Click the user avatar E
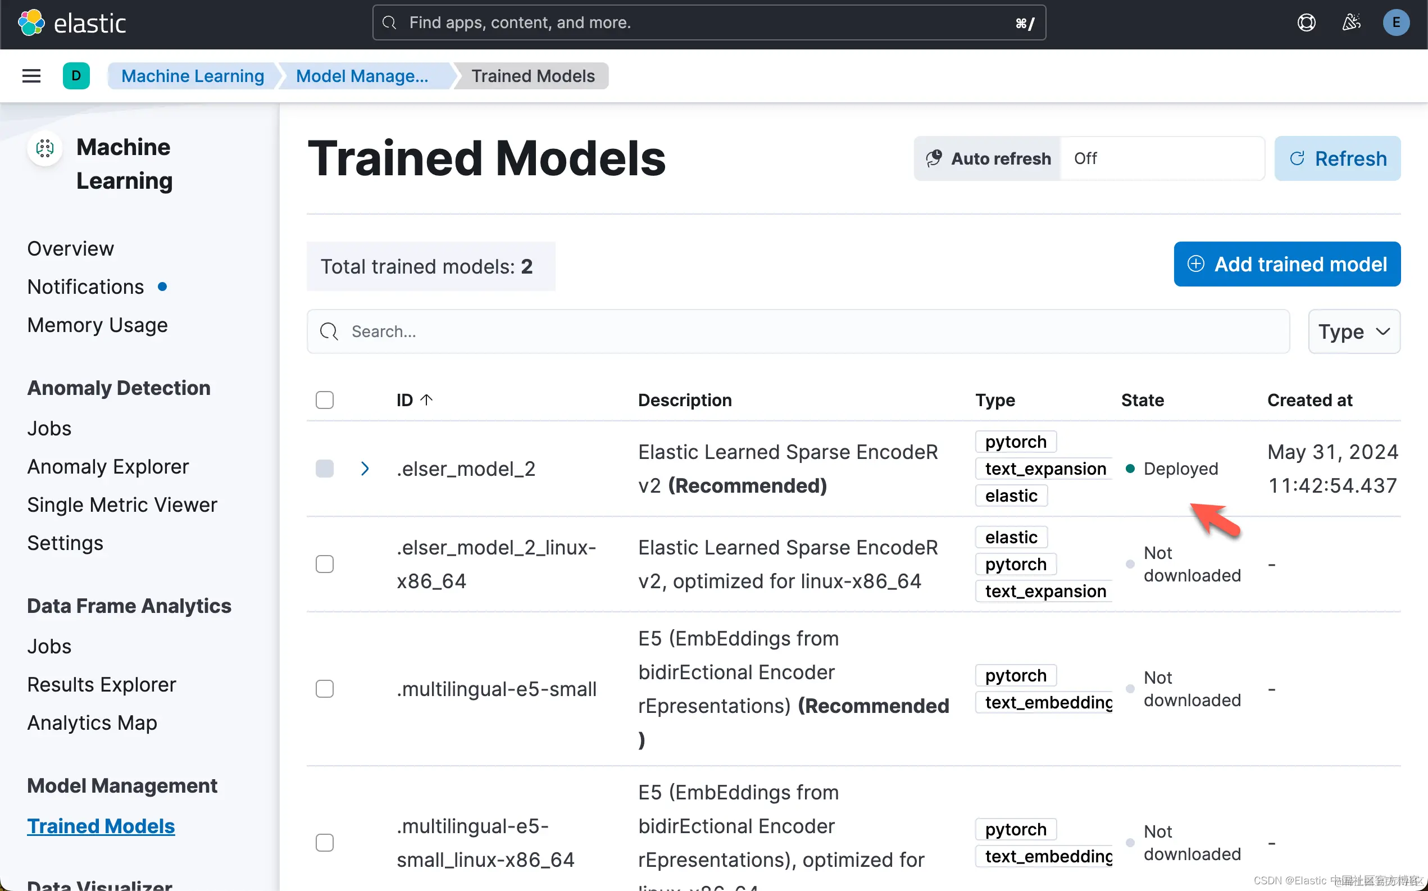1428x891 pixels. (x=1395, y=23)
